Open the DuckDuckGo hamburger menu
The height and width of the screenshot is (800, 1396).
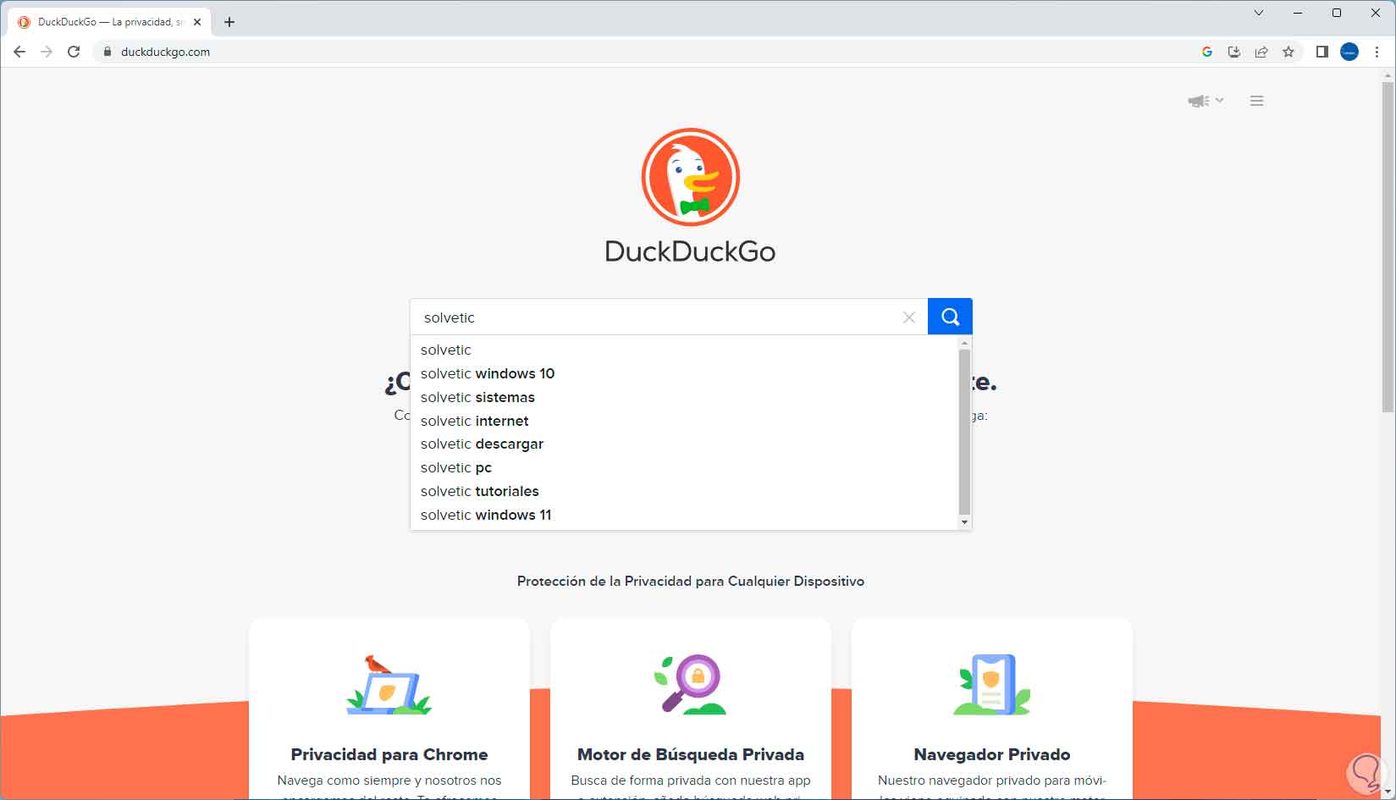coord(1257,101)
